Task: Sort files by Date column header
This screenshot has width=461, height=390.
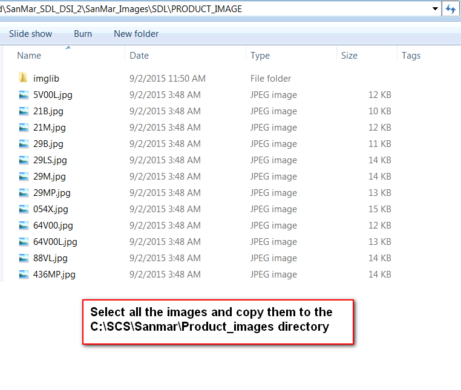Action: pos(139,56)
